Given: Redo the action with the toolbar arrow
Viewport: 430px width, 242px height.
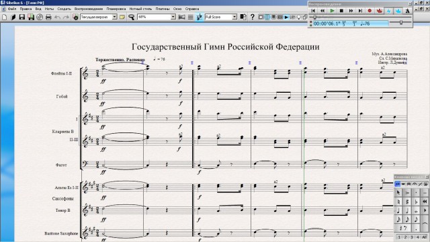Looking at the screenshot, I should point(66,17).
